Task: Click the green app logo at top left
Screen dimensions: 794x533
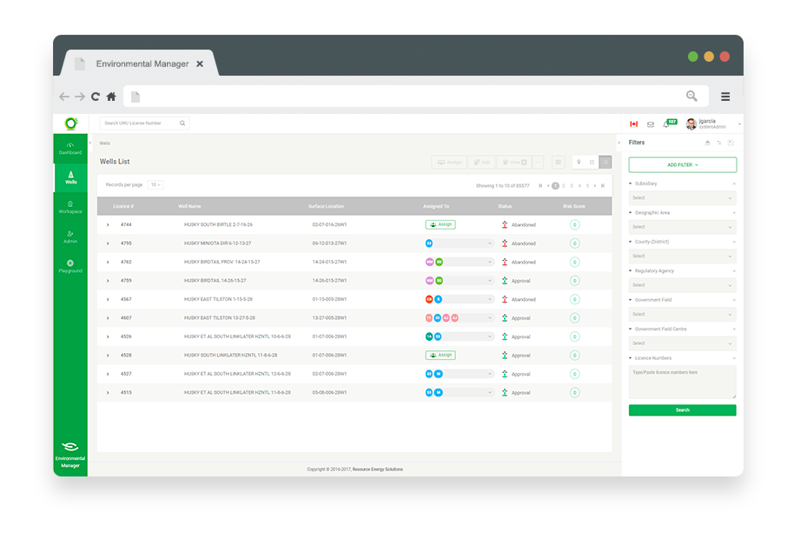Action: pyautogui.click(x=71, y=123)
